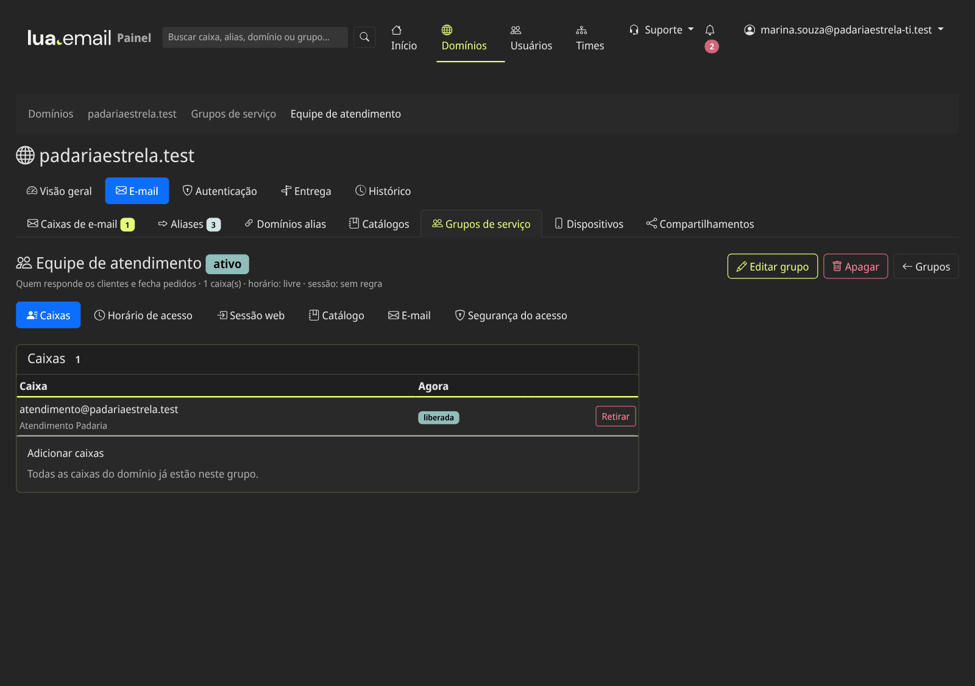
Task: Open the Autenticação domain tab
Action: click(x=220, y=191)
